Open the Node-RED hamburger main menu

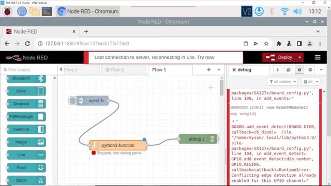(318, 57)
